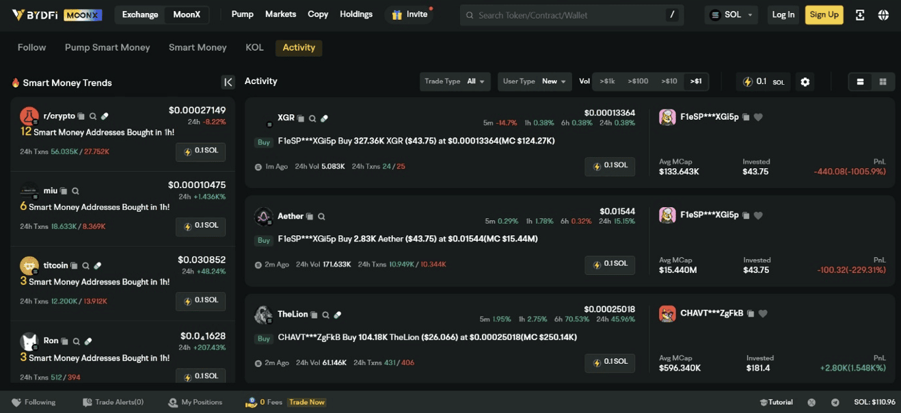Click the settings gear icon in Activity header
This screenshot has height=413, width=901.
tap(805, 82)
